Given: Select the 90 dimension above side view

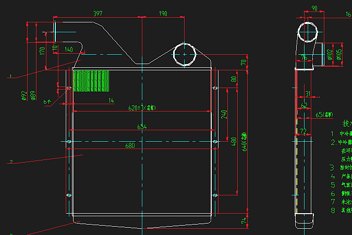Looking at the screenshot, I should point(314,8).
